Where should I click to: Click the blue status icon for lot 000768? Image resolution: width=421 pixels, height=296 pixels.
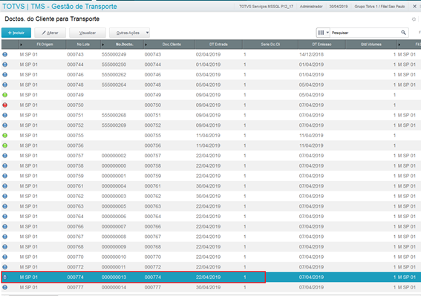tap(5, 247)
